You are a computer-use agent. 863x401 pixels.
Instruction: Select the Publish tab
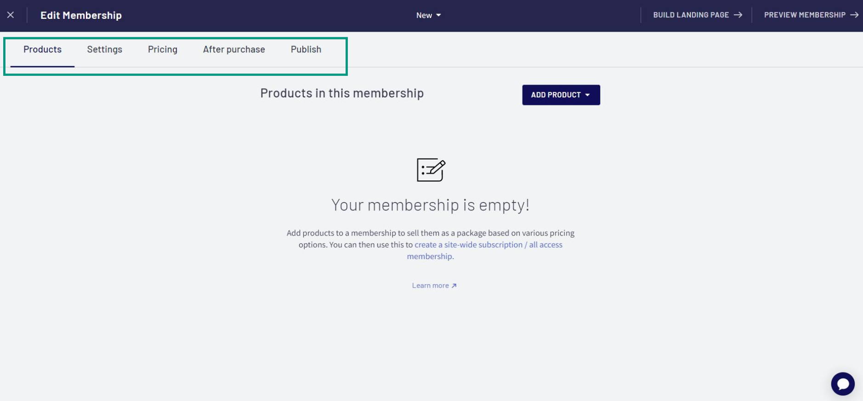(306, 50)
